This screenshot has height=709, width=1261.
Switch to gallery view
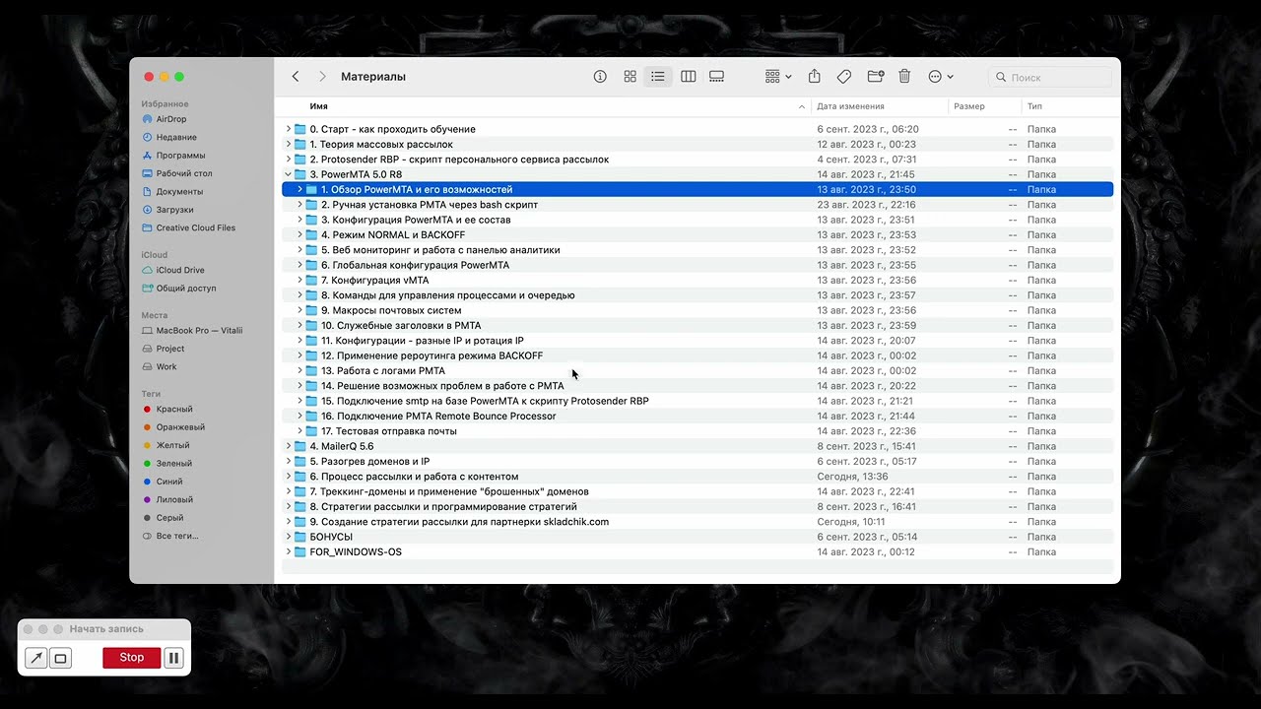click(x=717, y=77)
